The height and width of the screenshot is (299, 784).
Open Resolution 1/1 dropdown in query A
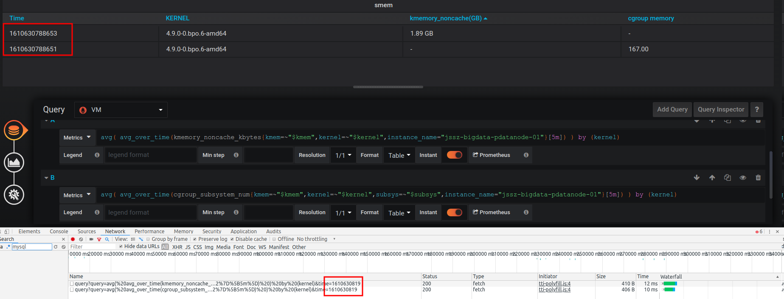343,155
